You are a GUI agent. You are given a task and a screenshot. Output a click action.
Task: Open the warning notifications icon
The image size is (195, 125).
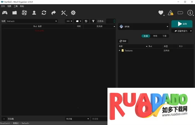(170, 12)
